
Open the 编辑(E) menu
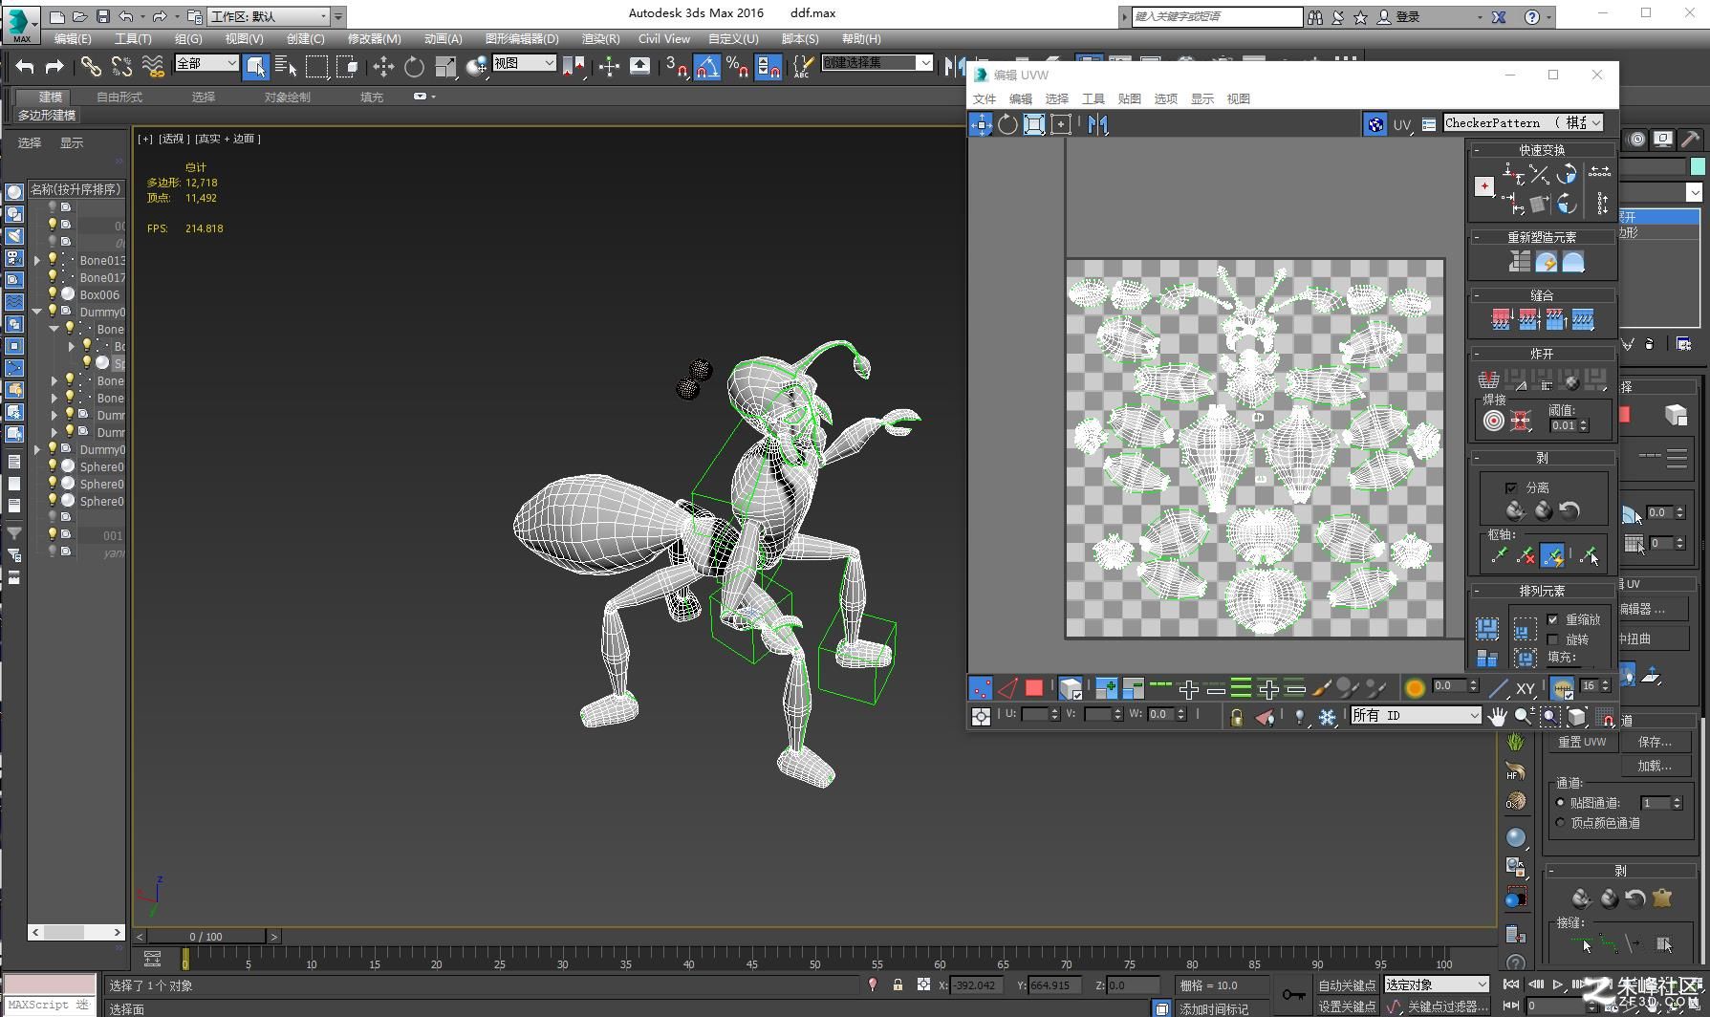click(x=73, y=39)
